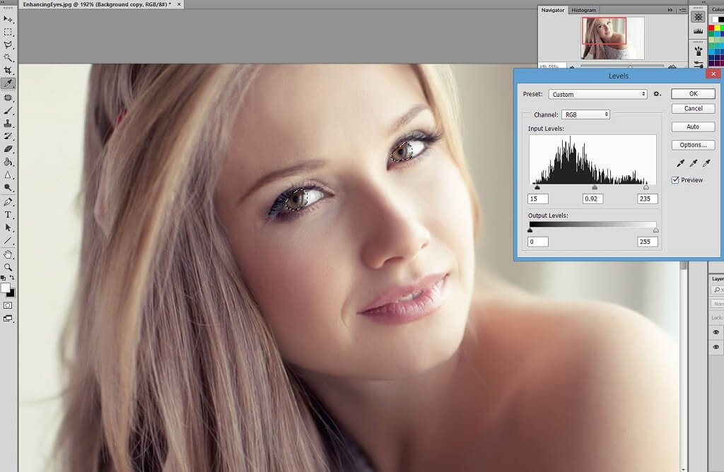724x472 pixels.
Task: Select the Hand tool
Action: coord(8,254)
